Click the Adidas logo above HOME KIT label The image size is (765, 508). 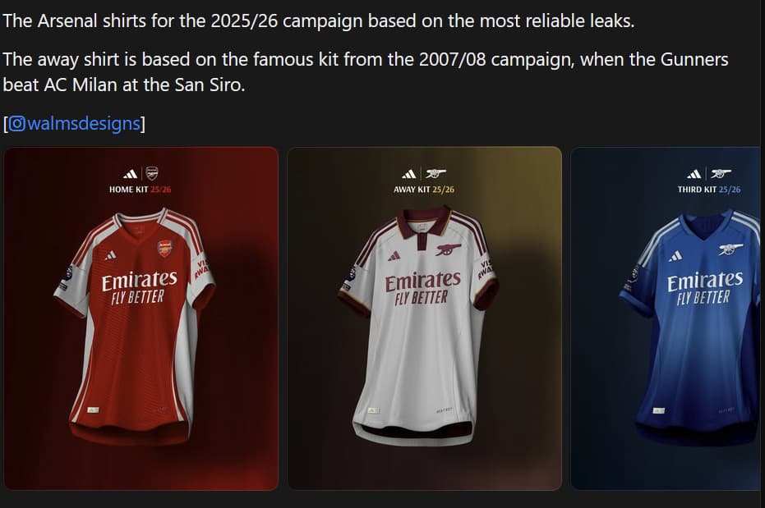click(130, 174)
